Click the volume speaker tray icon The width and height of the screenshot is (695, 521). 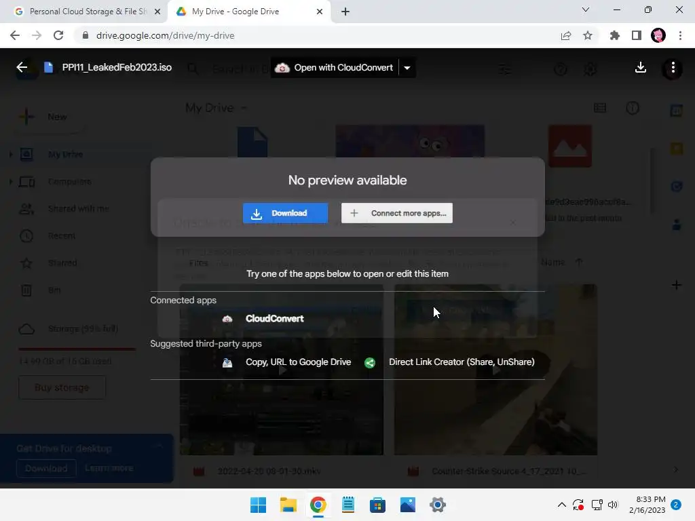pyautogui.click(x=613, y=505)
